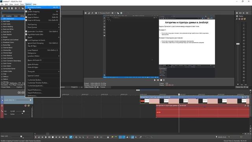Click the playhead marker on the timeline ruler

tap(179, 94)
